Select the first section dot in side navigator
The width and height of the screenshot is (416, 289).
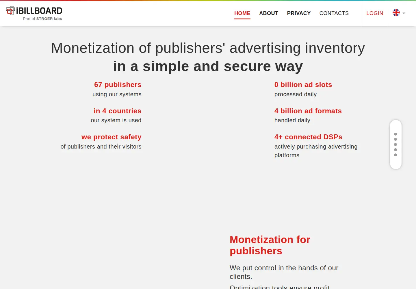[395, 134]
